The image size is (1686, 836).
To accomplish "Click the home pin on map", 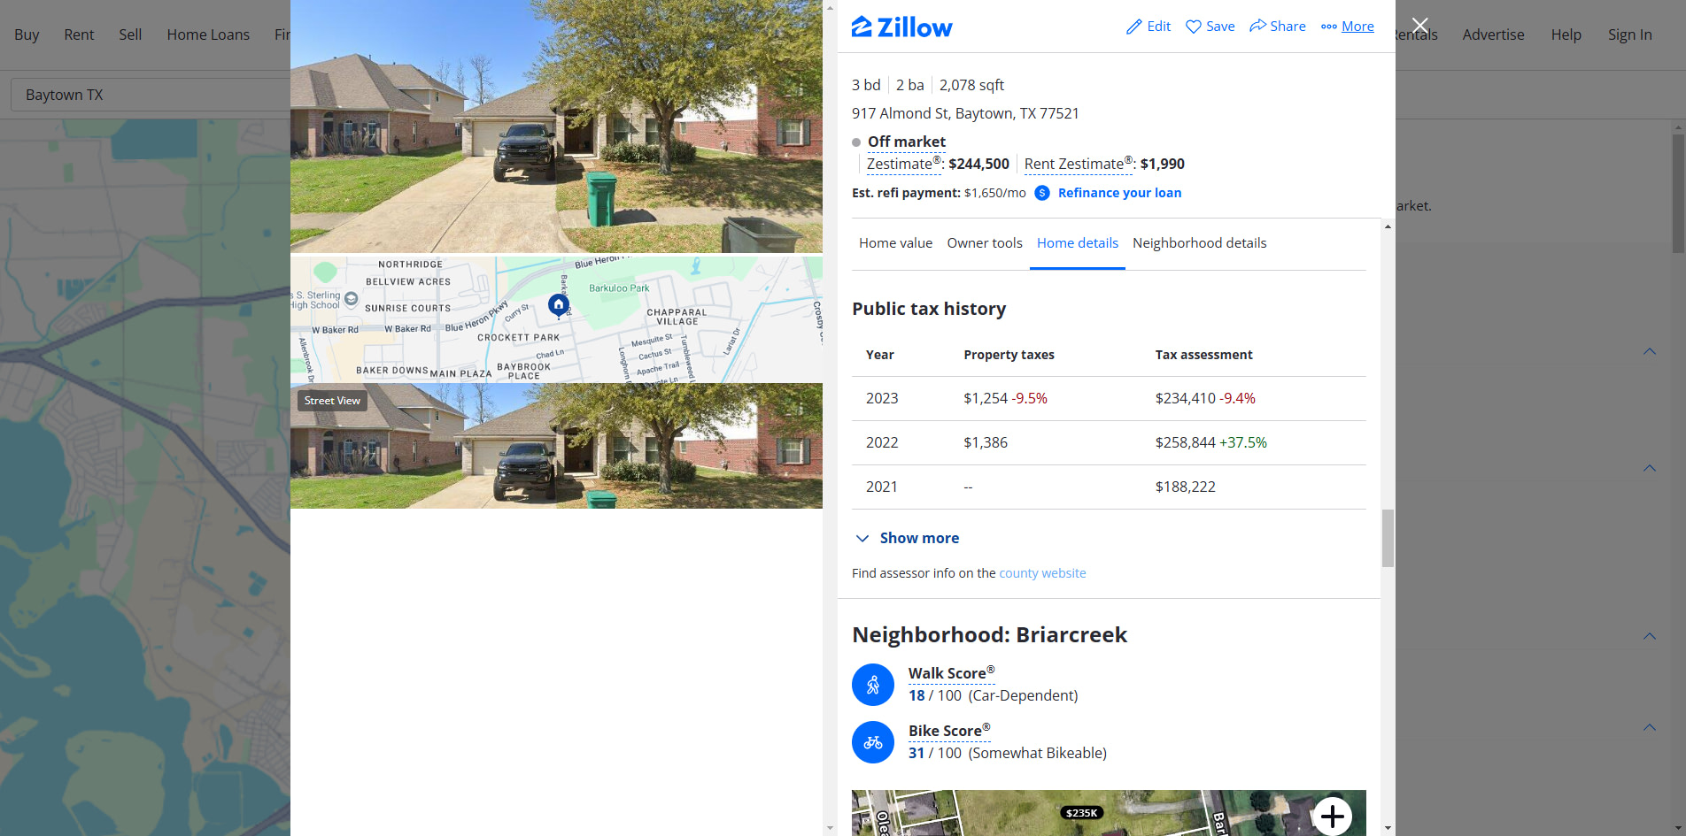I will point(558,305).
